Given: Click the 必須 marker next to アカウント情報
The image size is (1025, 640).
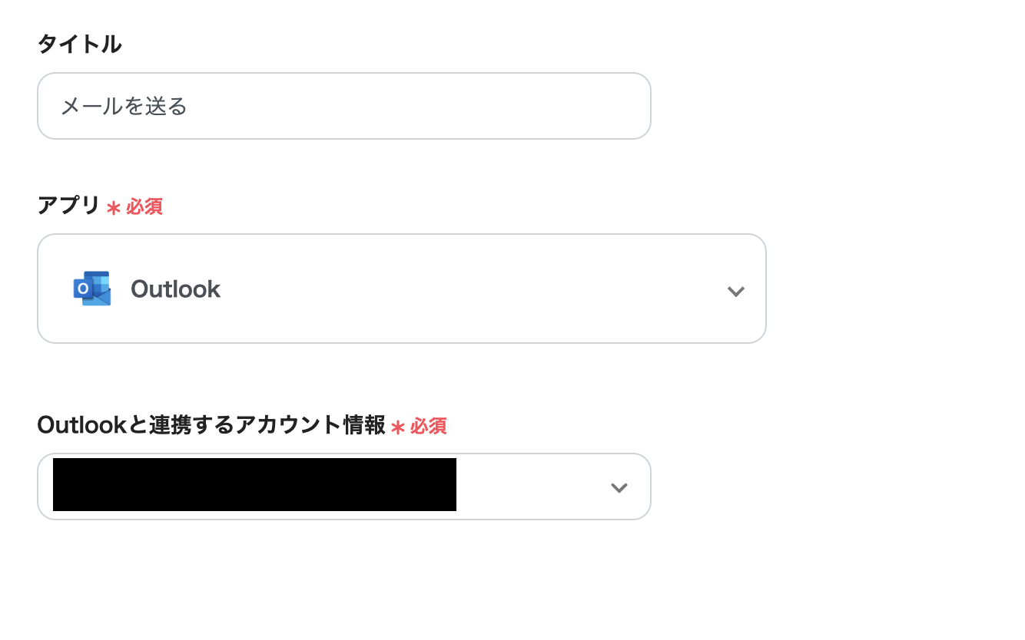Looking at the screenshot, I should [428, 426].
